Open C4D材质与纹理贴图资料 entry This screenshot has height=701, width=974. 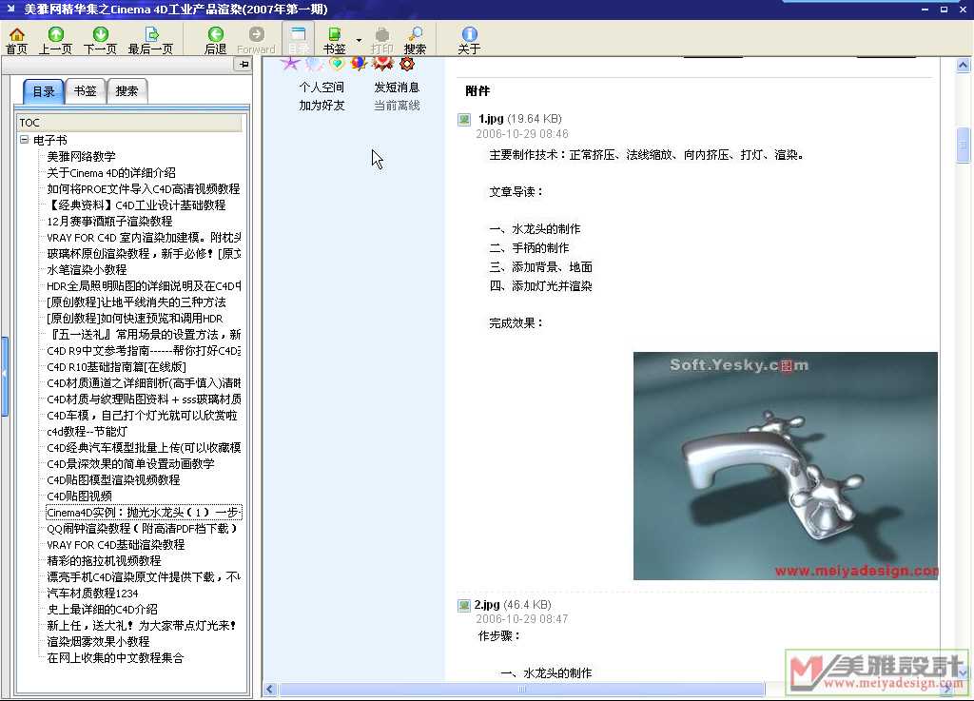145,399
